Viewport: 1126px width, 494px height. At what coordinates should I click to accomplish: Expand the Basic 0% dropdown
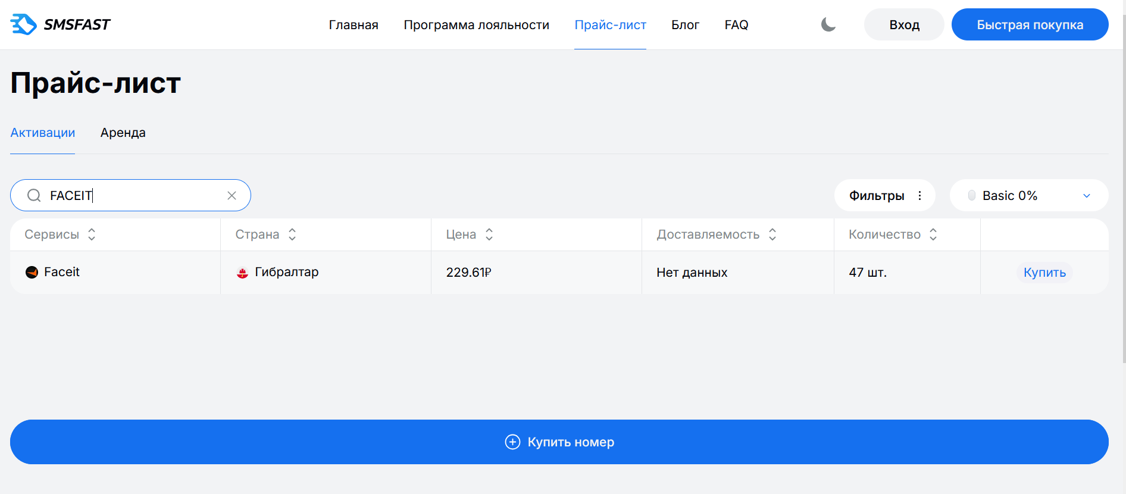pyautogui.click(x=1029, y=195)
